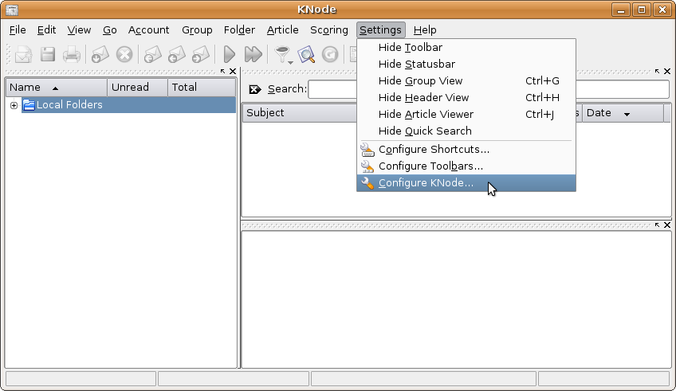Open the Account menu
The image size is (676, 391).
[x=149, y=30]
